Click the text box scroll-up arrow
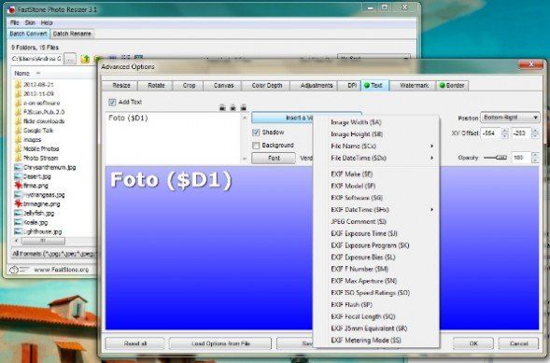The height and width of the screenshot is (363, 550). coord(245,119)
